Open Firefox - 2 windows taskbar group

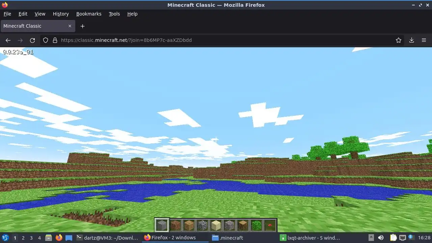pos(175,238)
